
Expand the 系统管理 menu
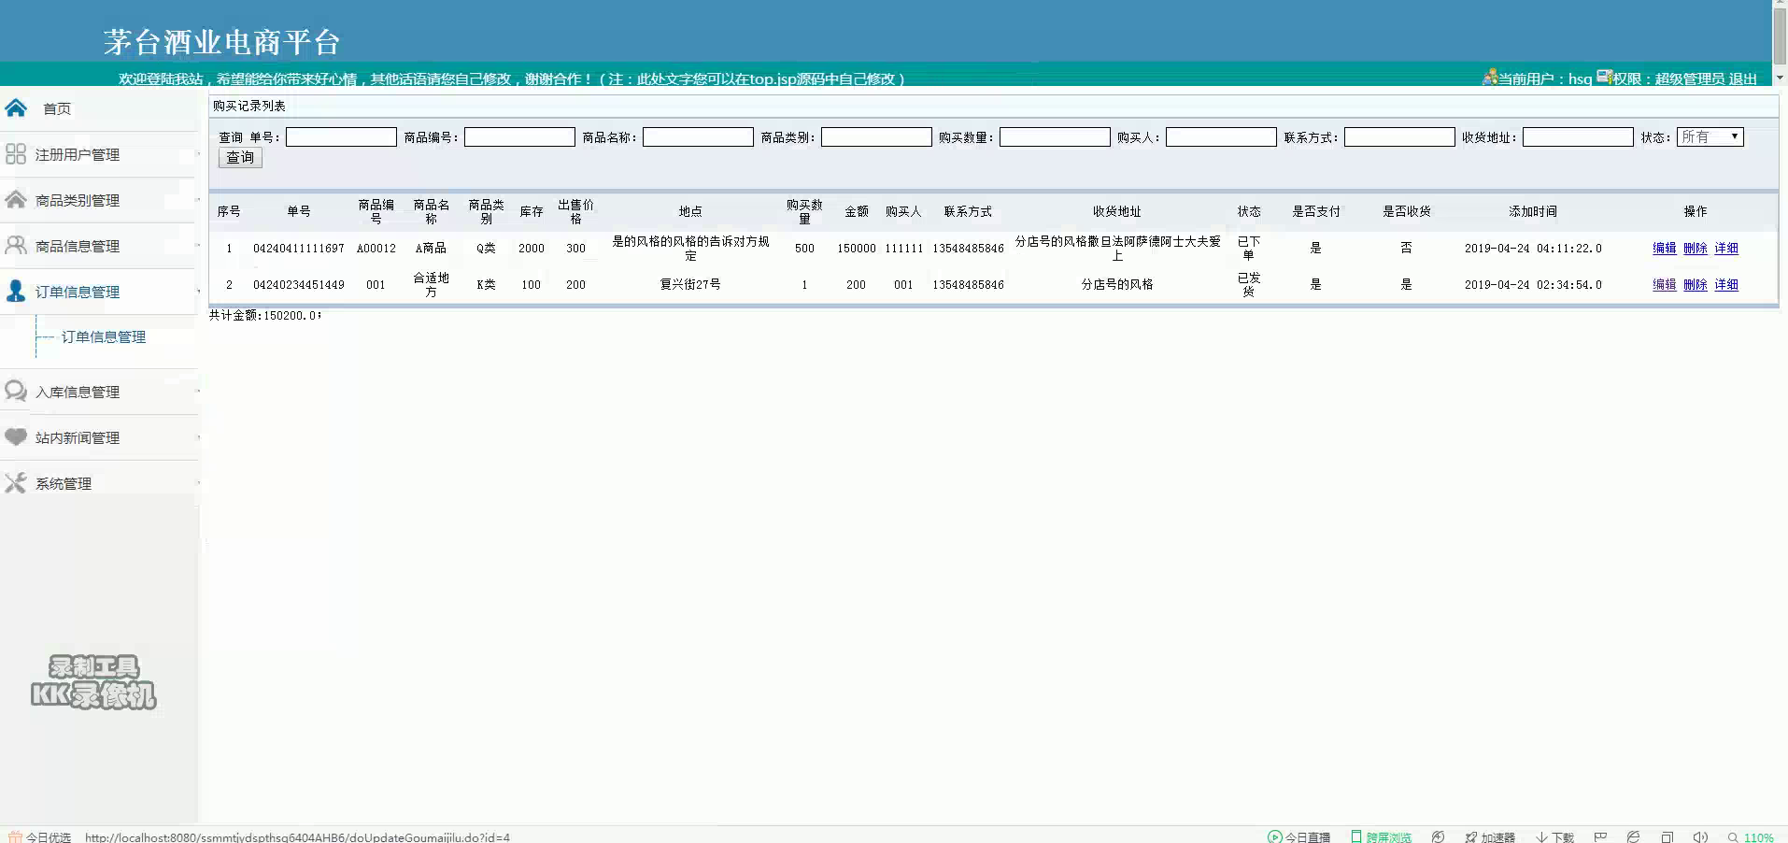click(x=98, y=483)
